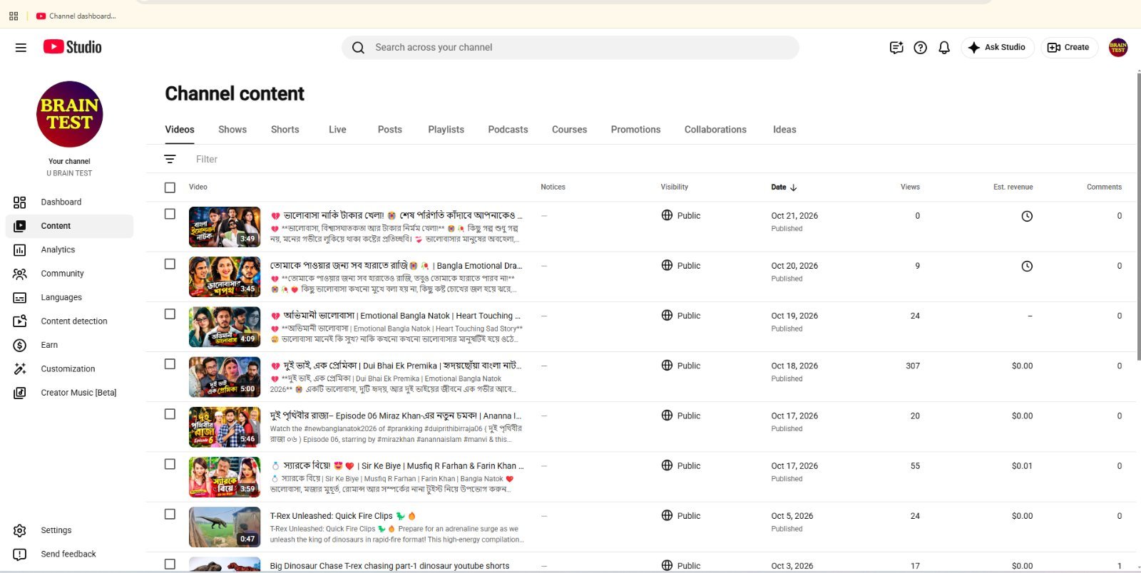Image resolution: width=1141 pixels, height=573 pixels.
Task: Open Customization in the sidebar
Action: pos(69,369)
